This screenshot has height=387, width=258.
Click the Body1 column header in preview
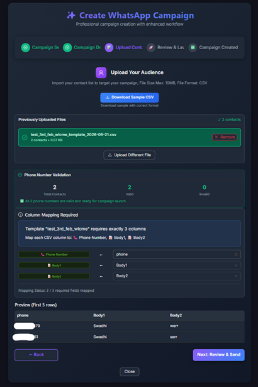pyautogui.click(x=99, y=315)
